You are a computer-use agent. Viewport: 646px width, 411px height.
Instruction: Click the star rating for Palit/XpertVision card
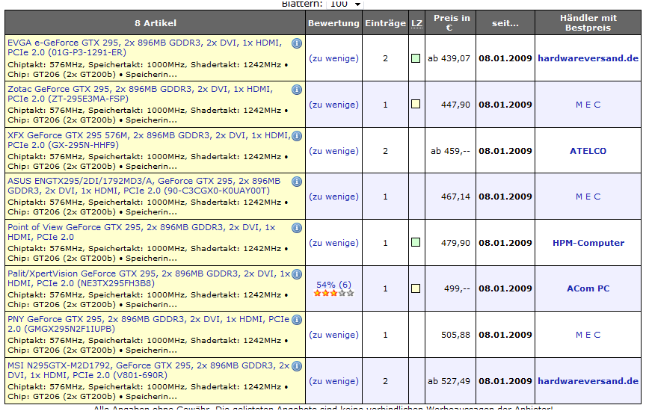333,293
